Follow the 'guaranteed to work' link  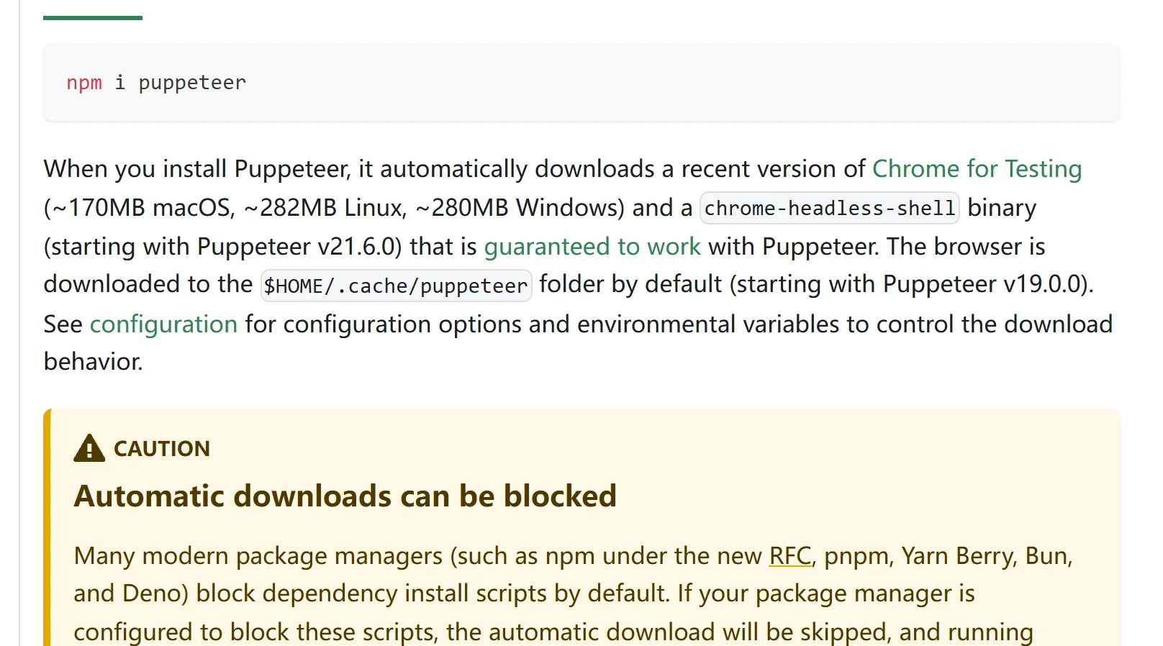(592, 247)
